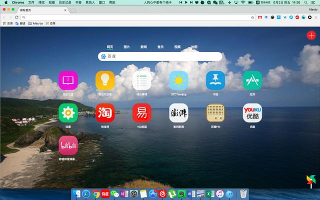
Task: Close the new tab page tab
Action: tap(65, 10)
